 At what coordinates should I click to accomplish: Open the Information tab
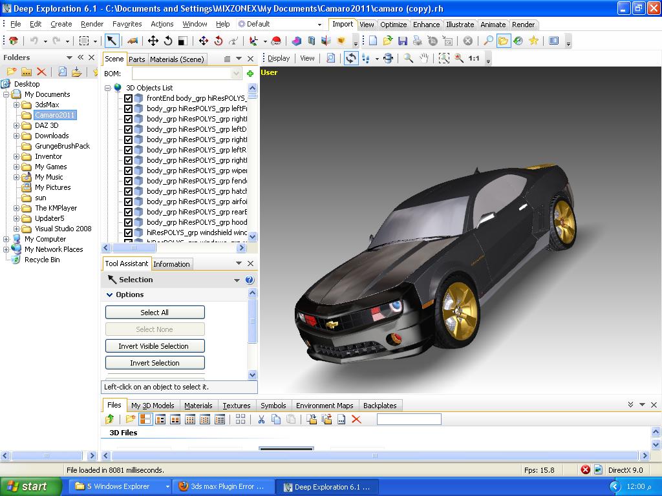(x=171, y=264)
